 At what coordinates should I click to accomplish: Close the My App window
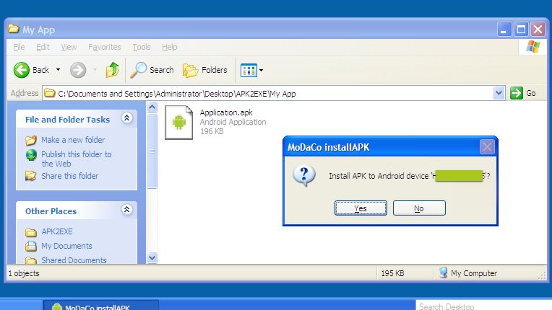(538, 29)
